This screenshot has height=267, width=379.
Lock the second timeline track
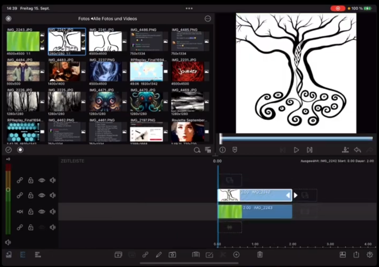pos(31,195)
